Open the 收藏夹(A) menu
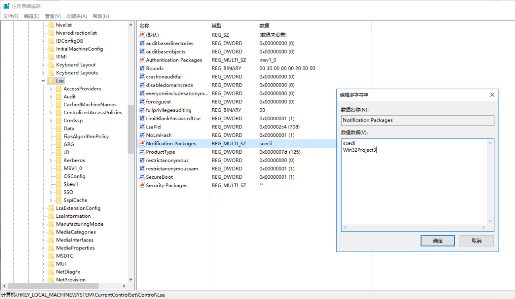The image size is (515, 299). coord(76,16)
